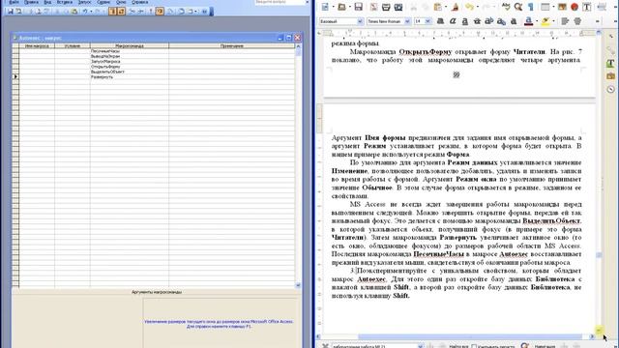The height and width of the screenshot is (348, 619).
Task: Click the Undo icon in Access toolbar
Action: click(x=85, y=12)
